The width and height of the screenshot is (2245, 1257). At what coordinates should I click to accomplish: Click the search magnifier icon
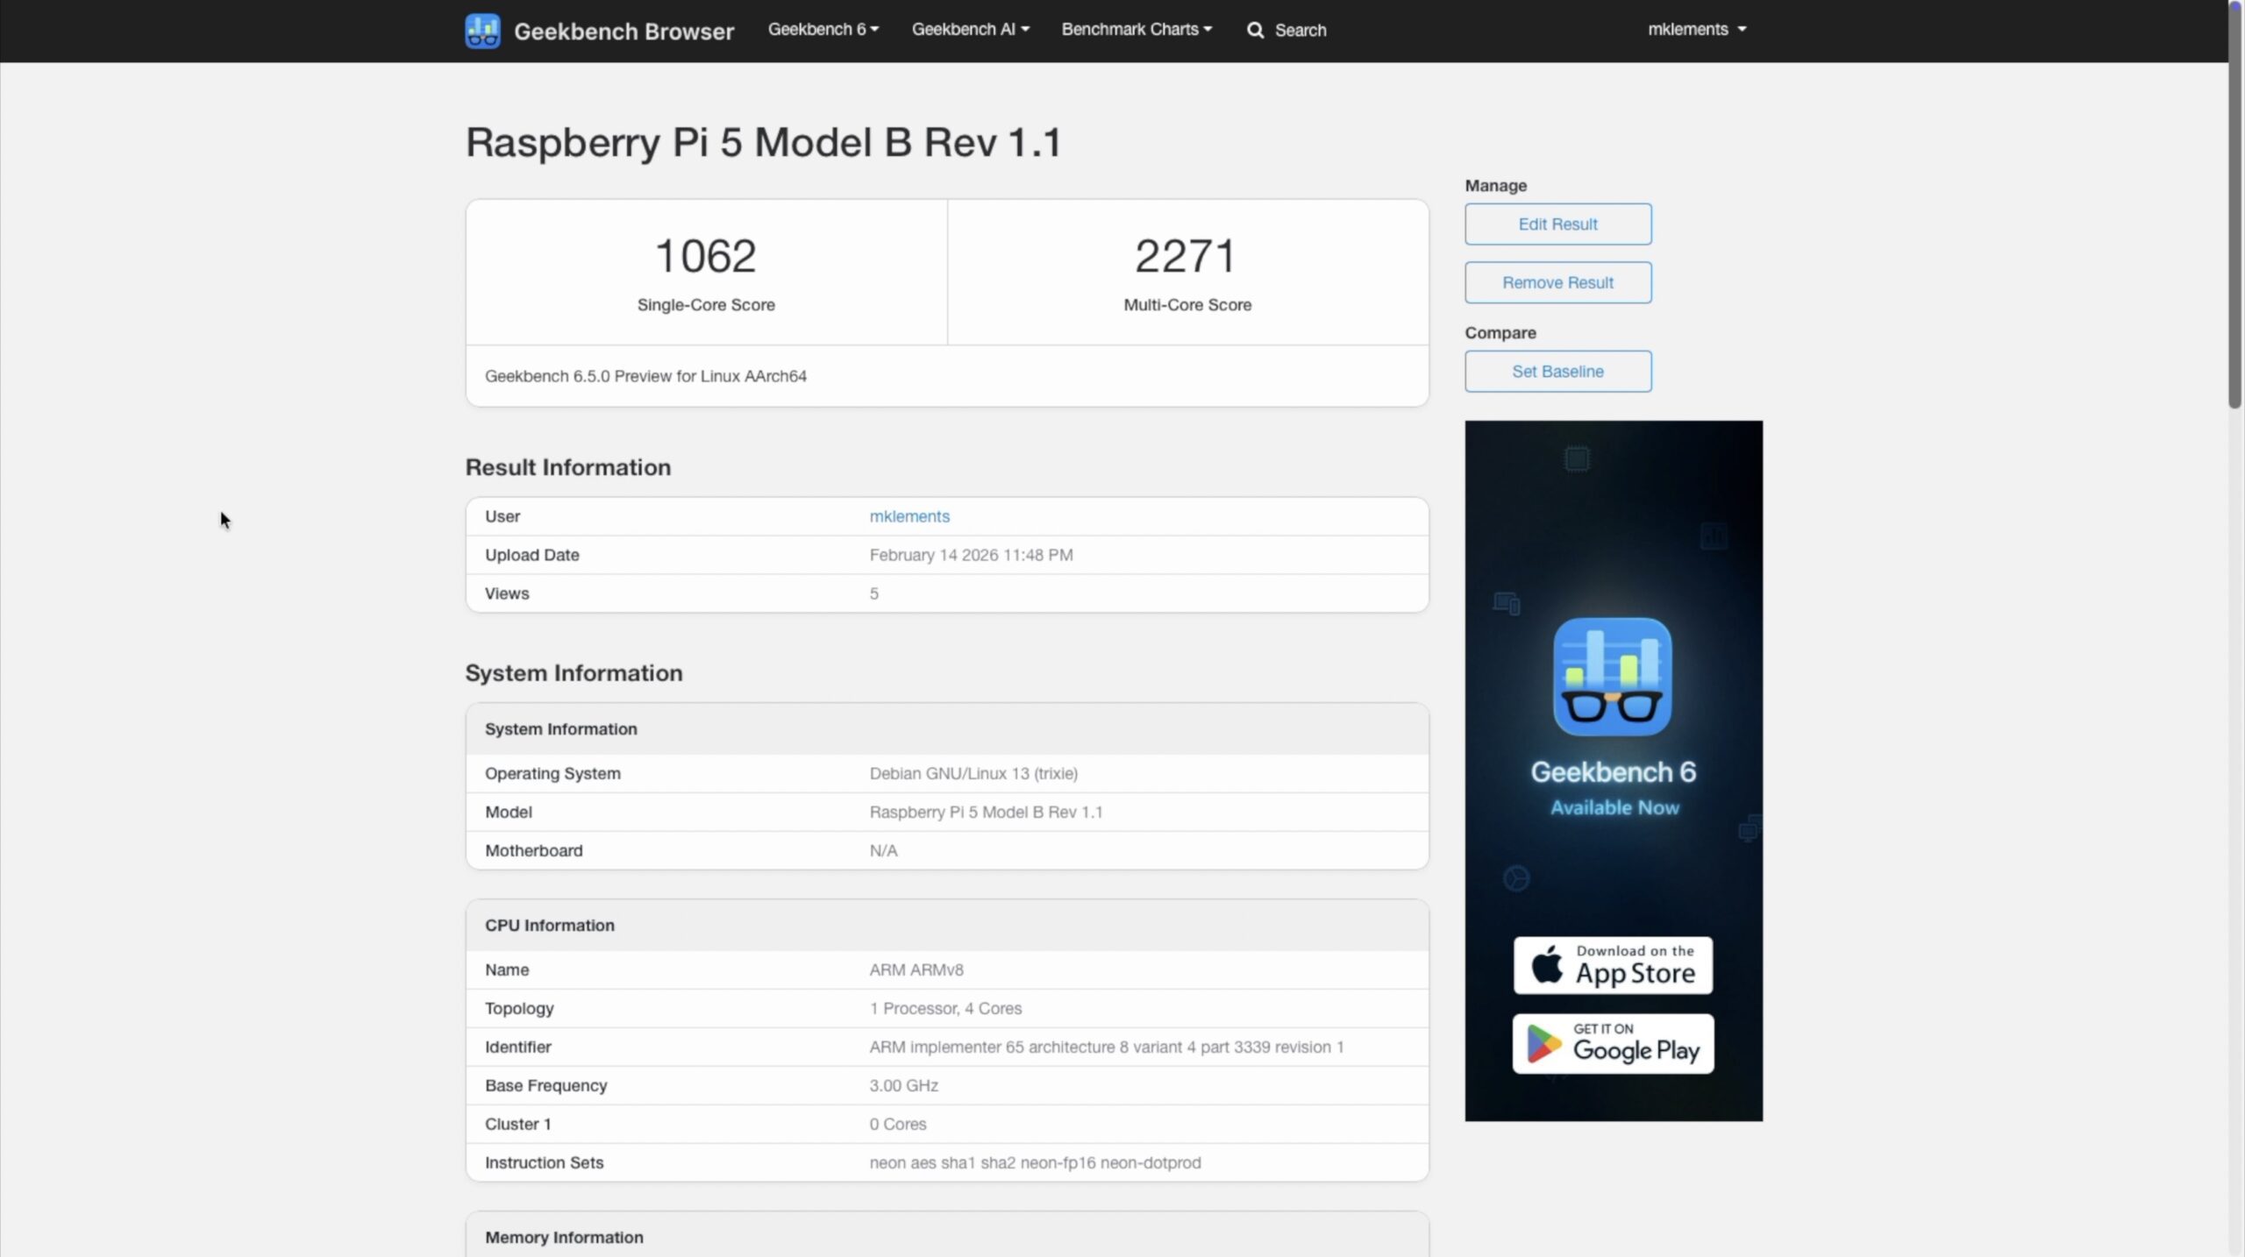(x=1255, y=31)
